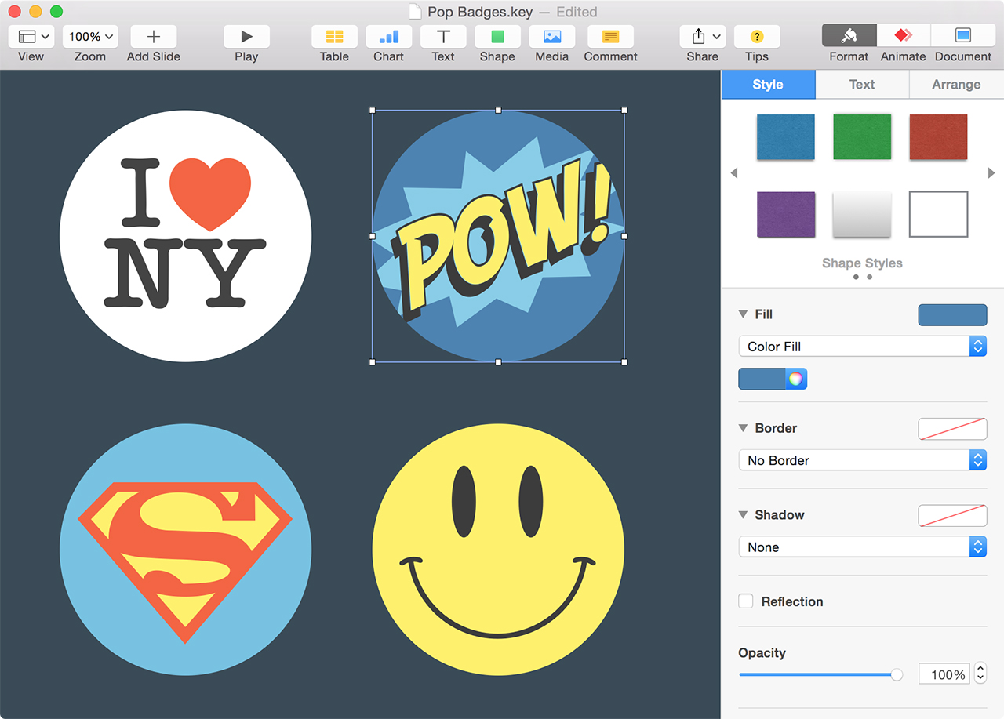Screen dimensions: 1004x719
Task: Open the Shadow None dropdown
Action: pyautogui.click(x=862, y=547)
